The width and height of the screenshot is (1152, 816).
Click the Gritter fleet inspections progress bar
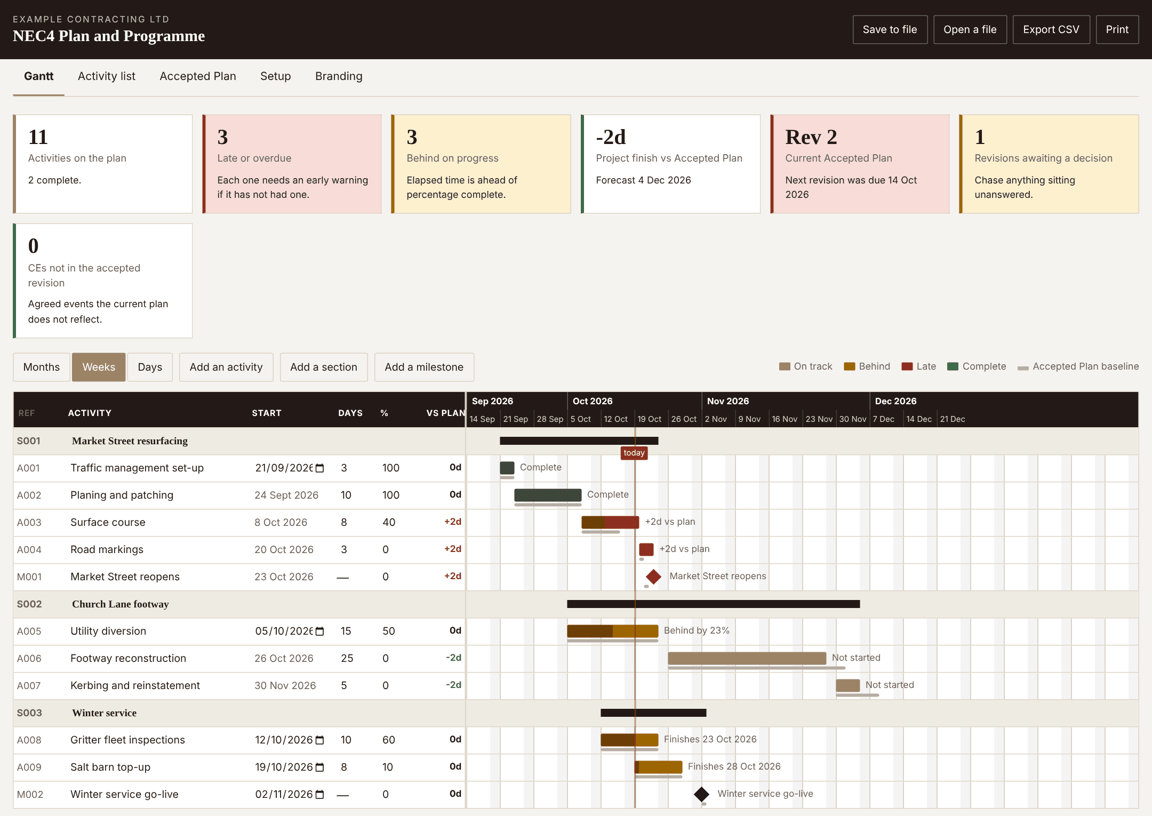coord(629,740)
